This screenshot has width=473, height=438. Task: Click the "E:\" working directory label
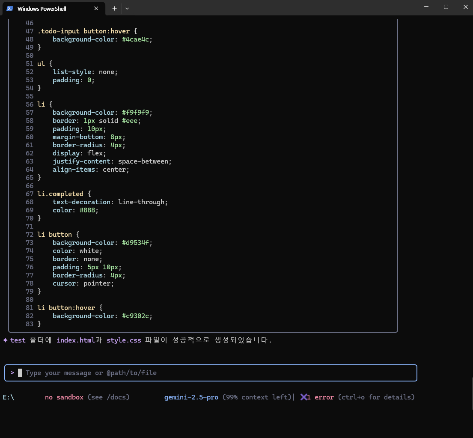9,397
